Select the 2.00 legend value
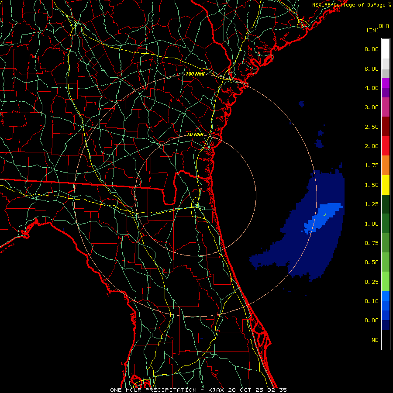393x393 pixels. click(372, 146)
